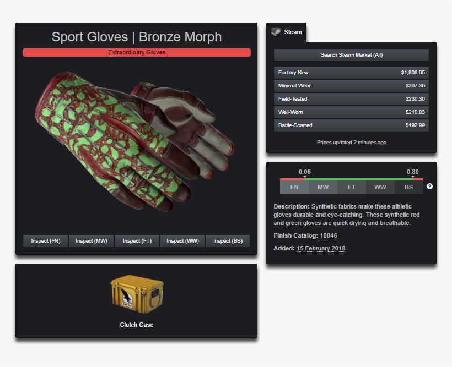The height and width of the screenshot is (367, 452).
Task: Select the Steam prices tab
Action: [287, 32]
